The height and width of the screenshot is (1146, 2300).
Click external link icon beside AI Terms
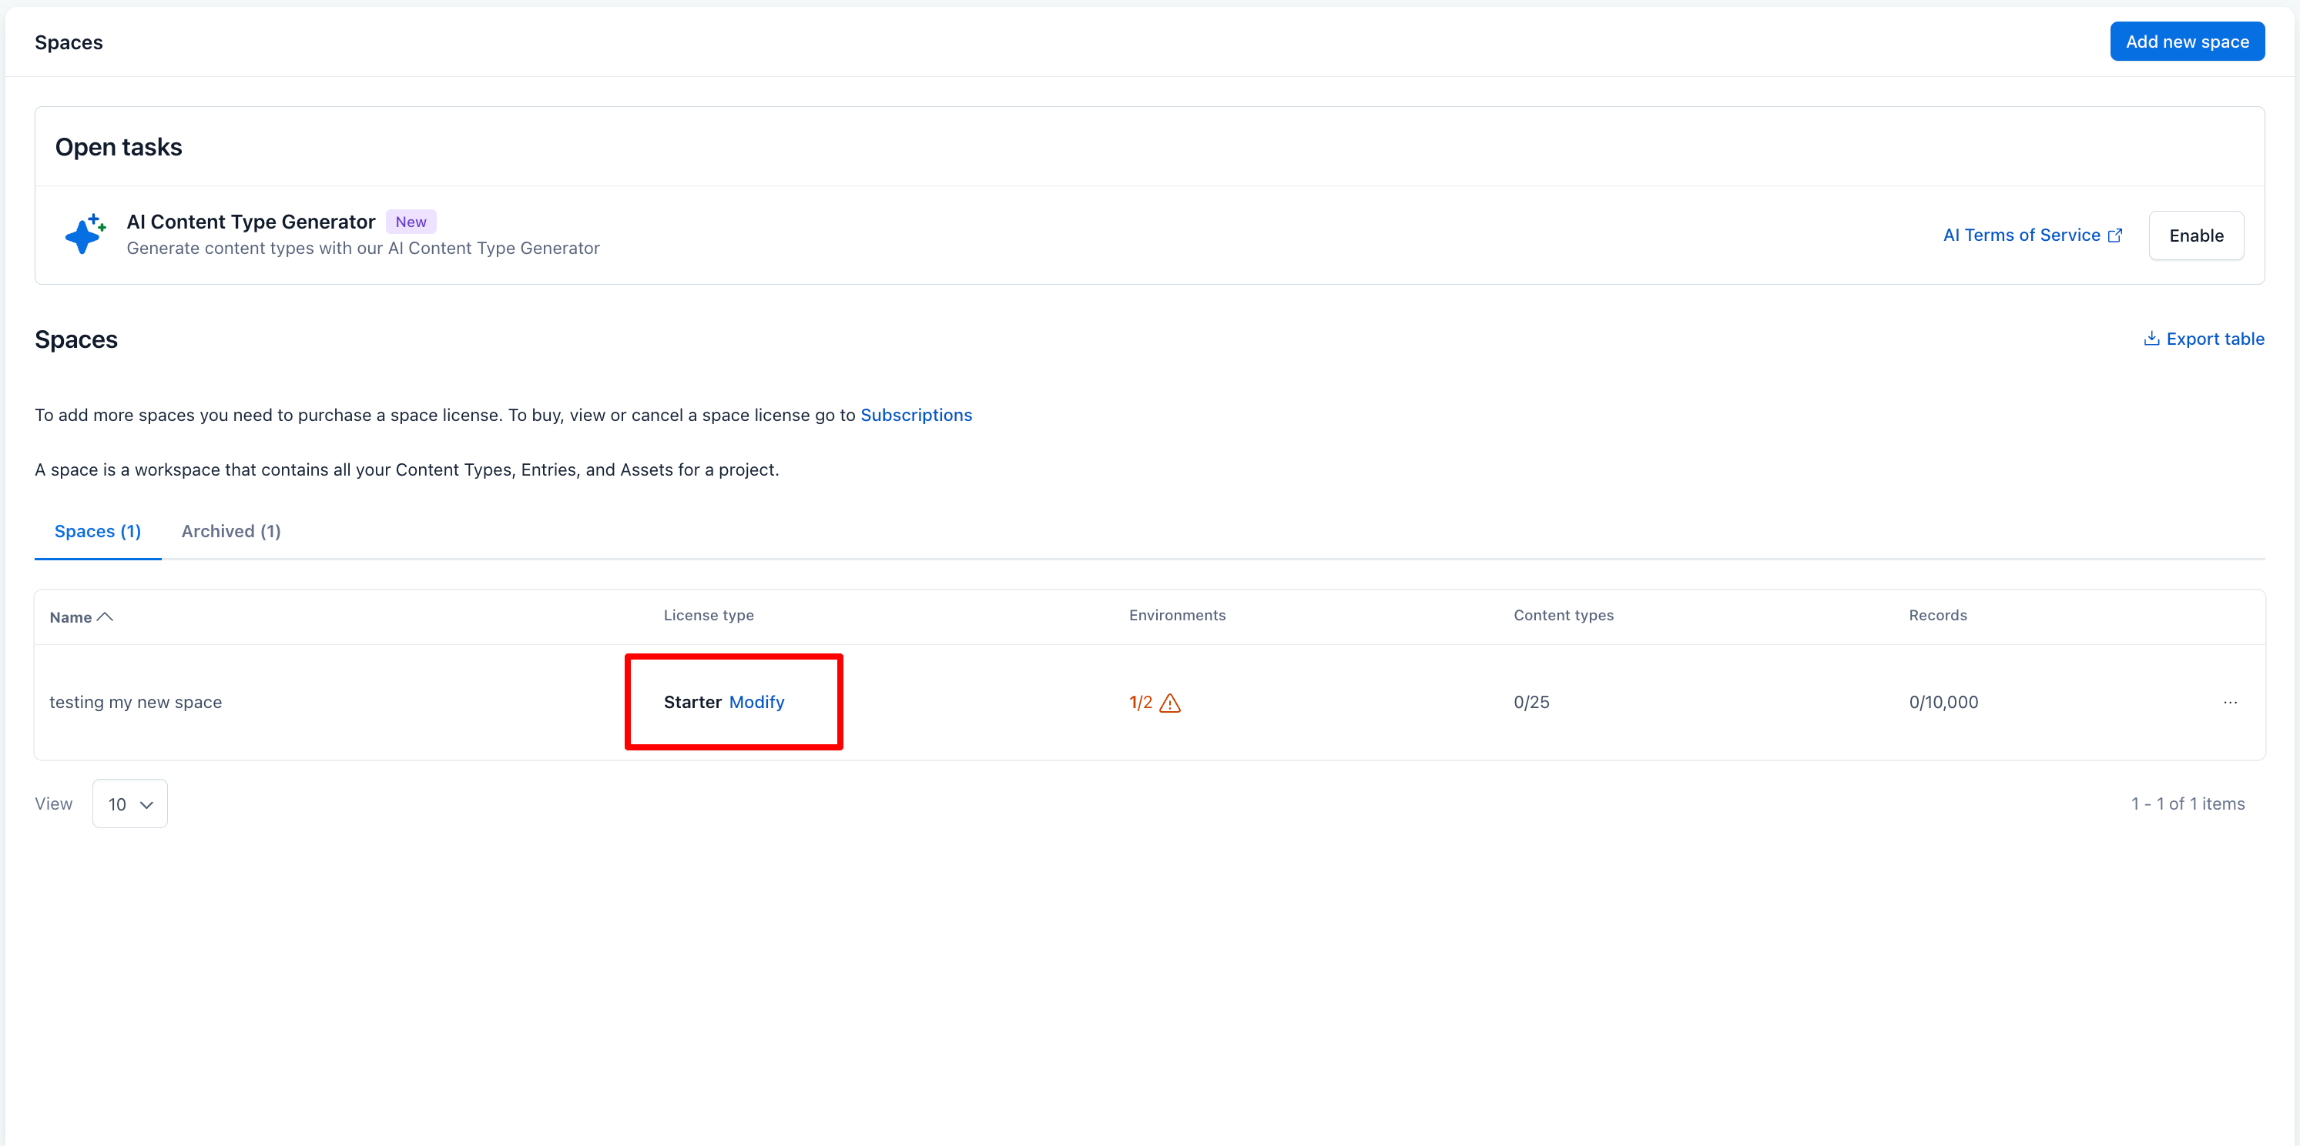point(2114,236)
